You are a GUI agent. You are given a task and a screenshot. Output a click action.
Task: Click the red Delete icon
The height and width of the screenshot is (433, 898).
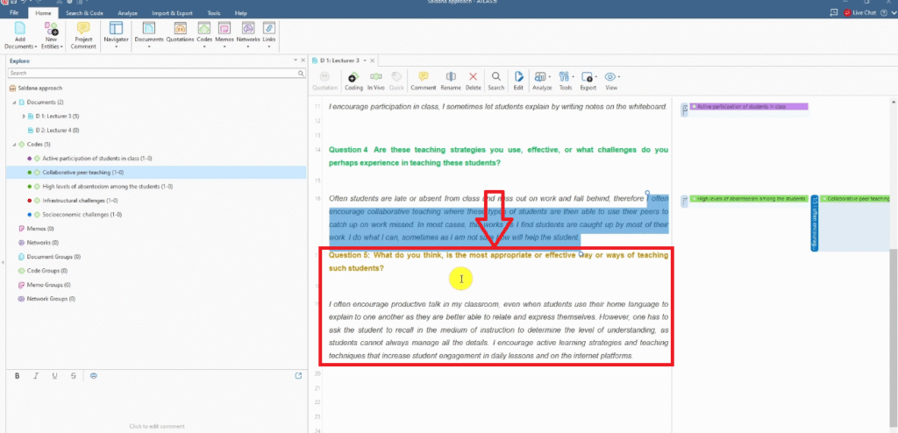tap(474, 80)
